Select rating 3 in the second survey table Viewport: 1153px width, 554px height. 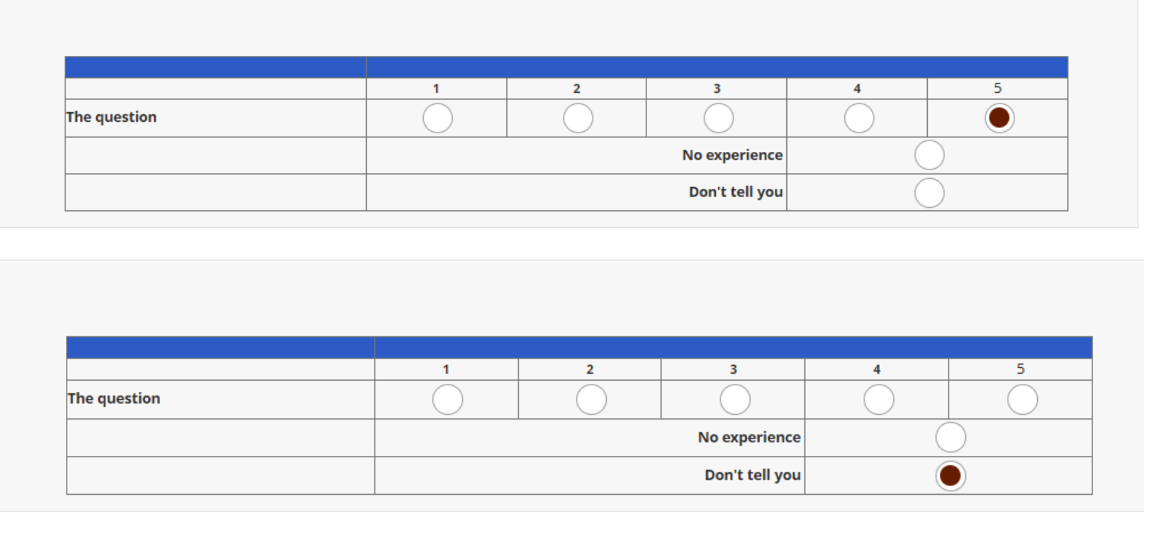click(x=735, y=400)
